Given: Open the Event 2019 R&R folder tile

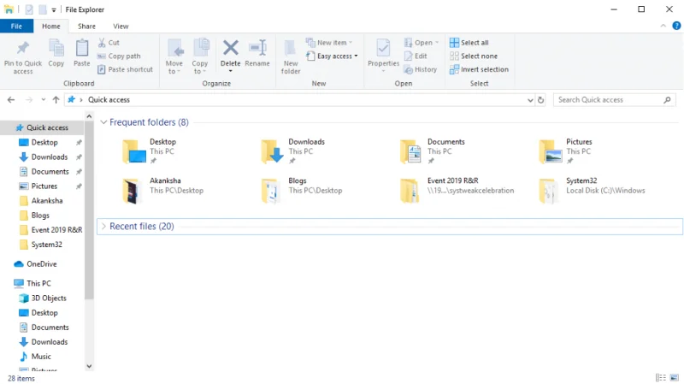Looking at the screenshot, I should tap(457, 190).
